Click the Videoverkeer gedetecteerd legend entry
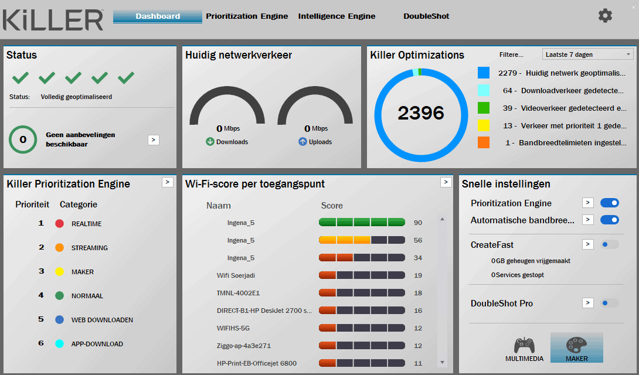 click(565, 108)
